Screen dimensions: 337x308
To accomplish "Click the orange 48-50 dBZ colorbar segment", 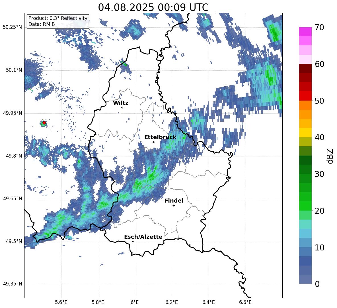I will (x=305, y=105).
